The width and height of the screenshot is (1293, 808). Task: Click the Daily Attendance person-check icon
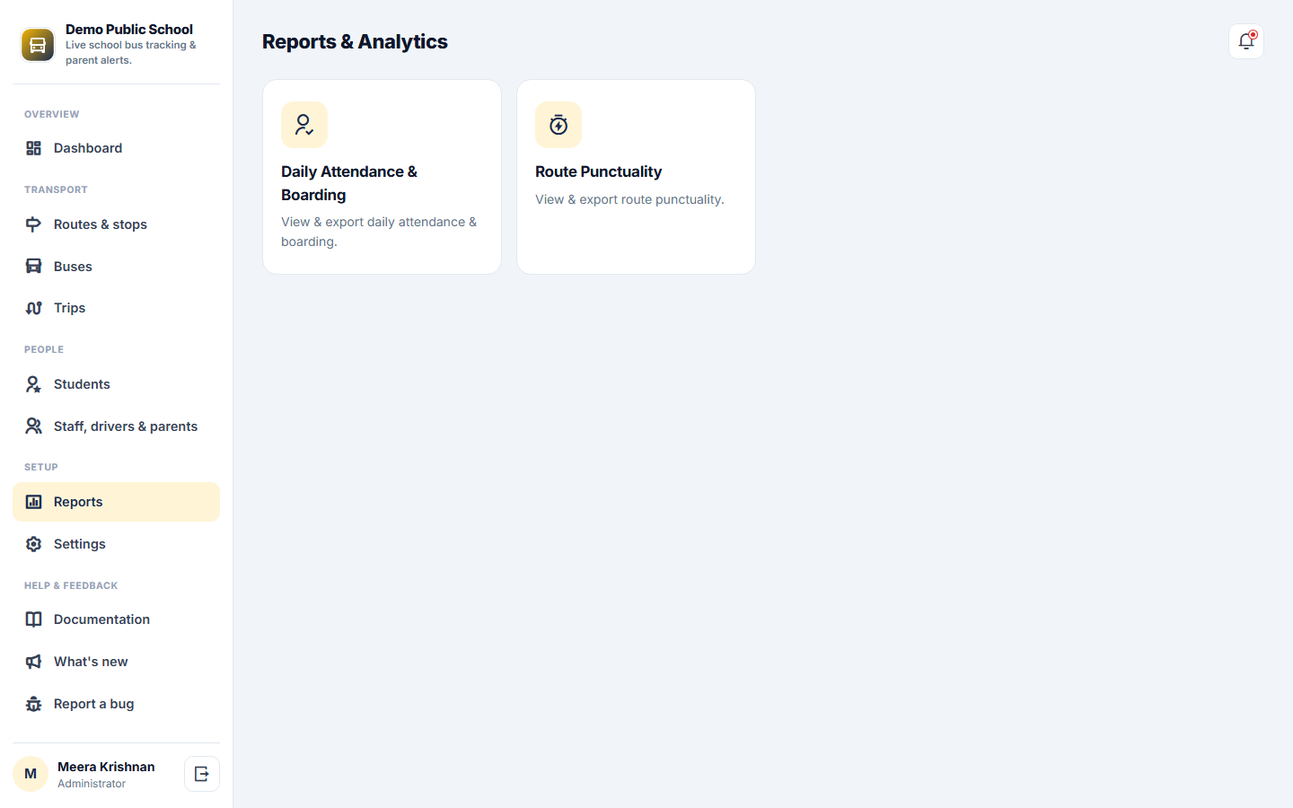[304, 125]
